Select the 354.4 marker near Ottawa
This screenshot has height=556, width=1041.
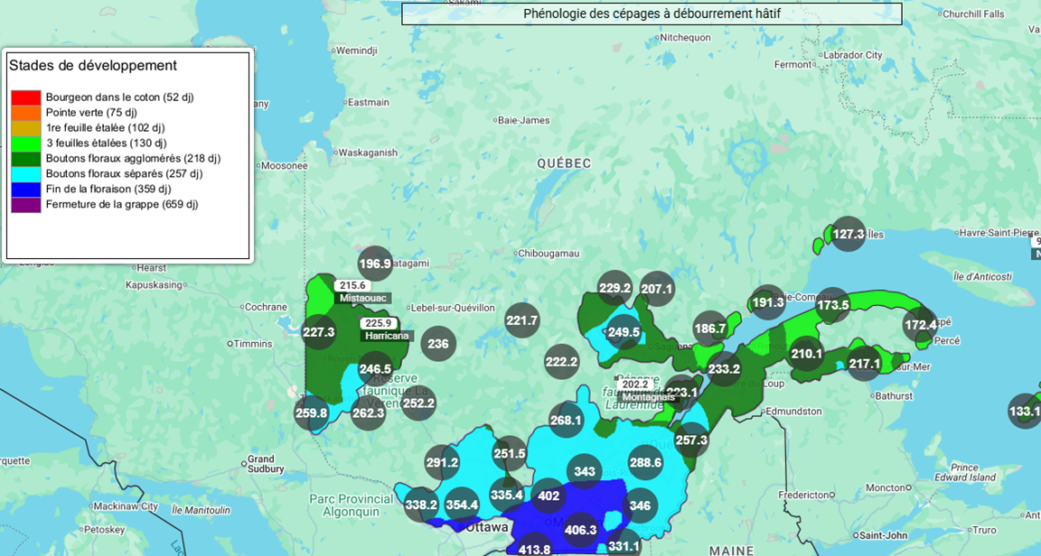[462, 505]
